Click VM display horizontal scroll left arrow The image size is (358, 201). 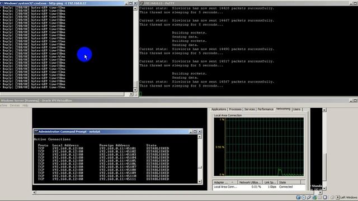[34, 193]
